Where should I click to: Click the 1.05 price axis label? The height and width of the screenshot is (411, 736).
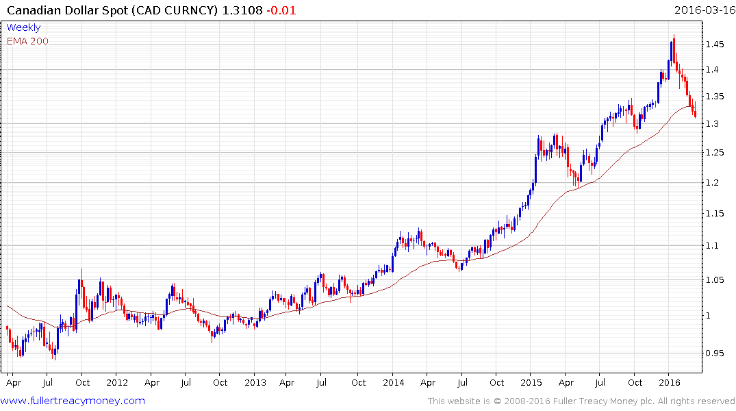pos(714,280)
